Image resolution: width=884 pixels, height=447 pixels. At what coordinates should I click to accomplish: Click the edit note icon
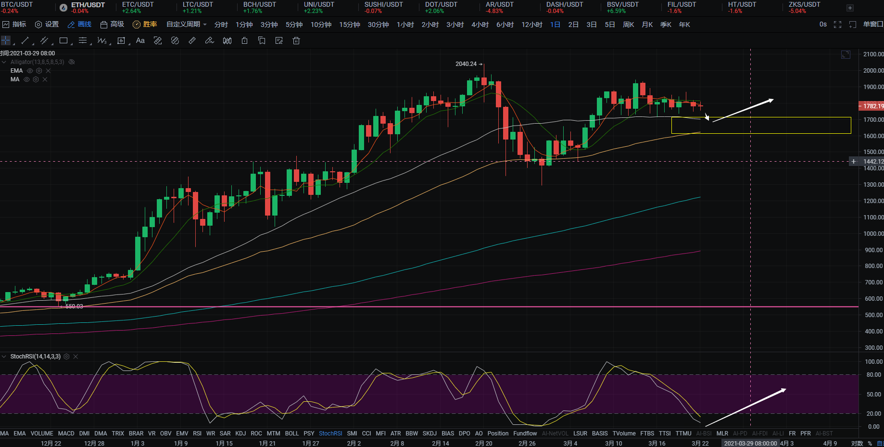point(279,41)
